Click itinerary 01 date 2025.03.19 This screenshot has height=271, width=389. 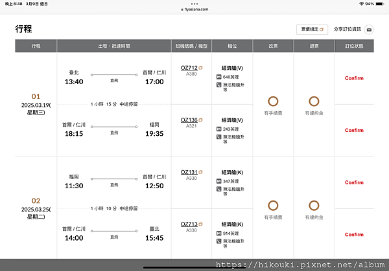(36, 109)
